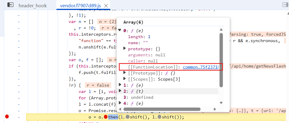Screen dimensions: 289x123
Task: Select the vendor.f7907d89.js tab
Action: coord(81,6)
